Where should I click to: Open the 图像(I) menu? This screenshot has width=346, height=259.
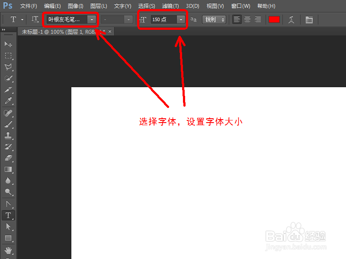point(75,6)
